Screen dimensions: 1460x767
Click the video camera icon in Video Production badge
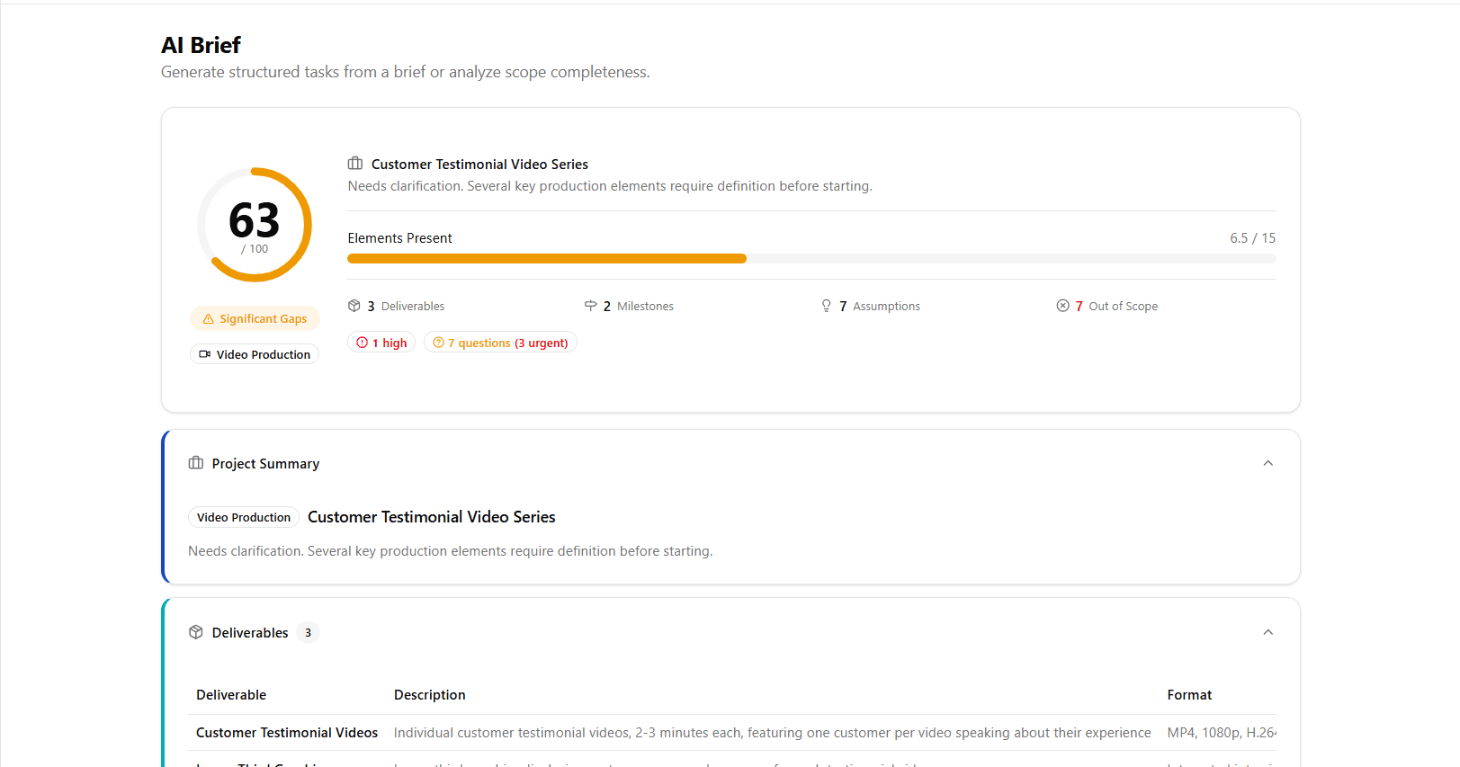tap(205, 354)
